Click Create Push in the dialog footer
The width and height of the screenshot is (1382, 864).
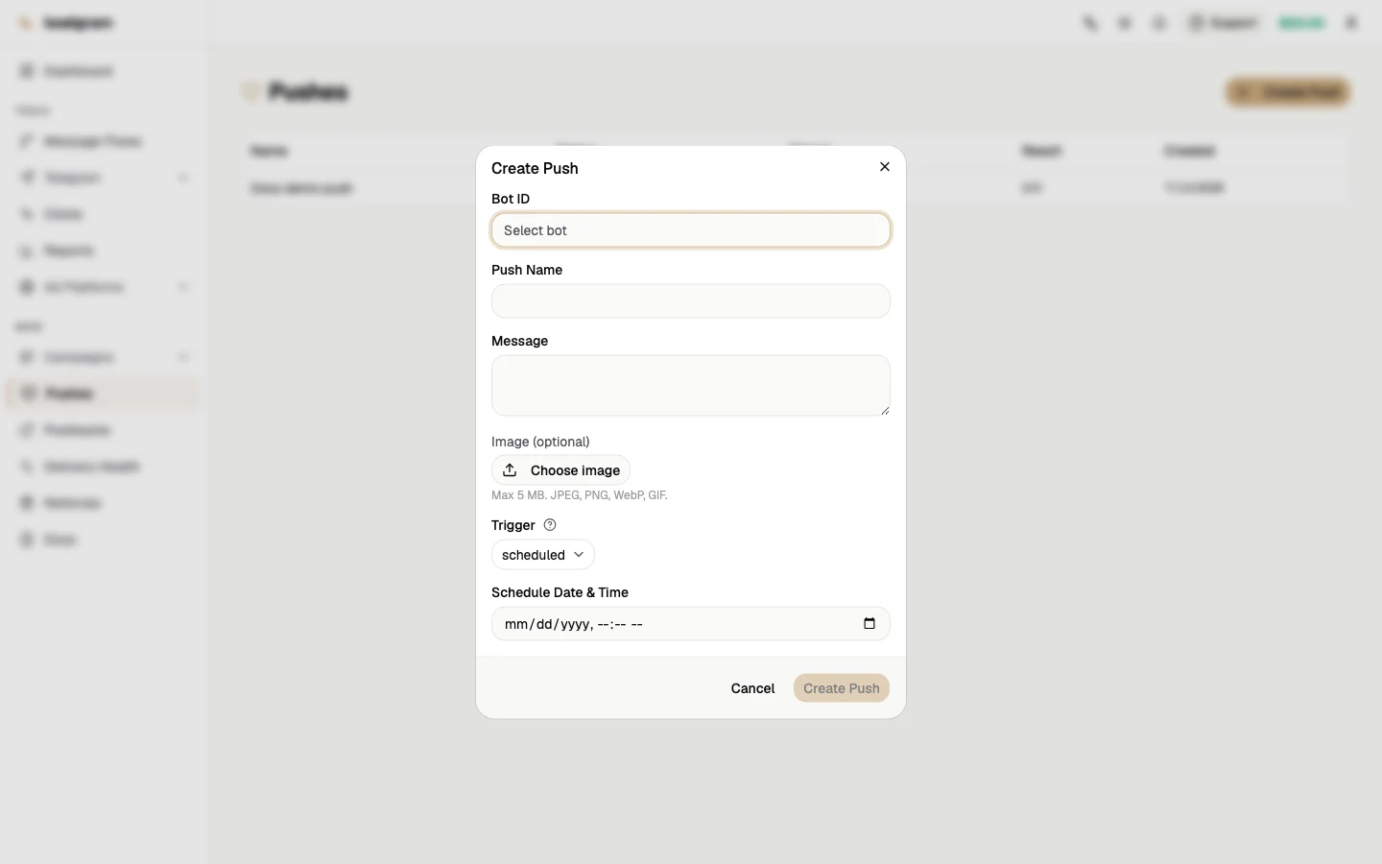(842, 688)
